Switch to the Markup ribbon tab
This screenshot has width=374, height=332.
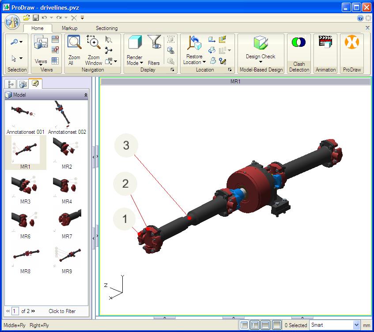pos(69,28)
